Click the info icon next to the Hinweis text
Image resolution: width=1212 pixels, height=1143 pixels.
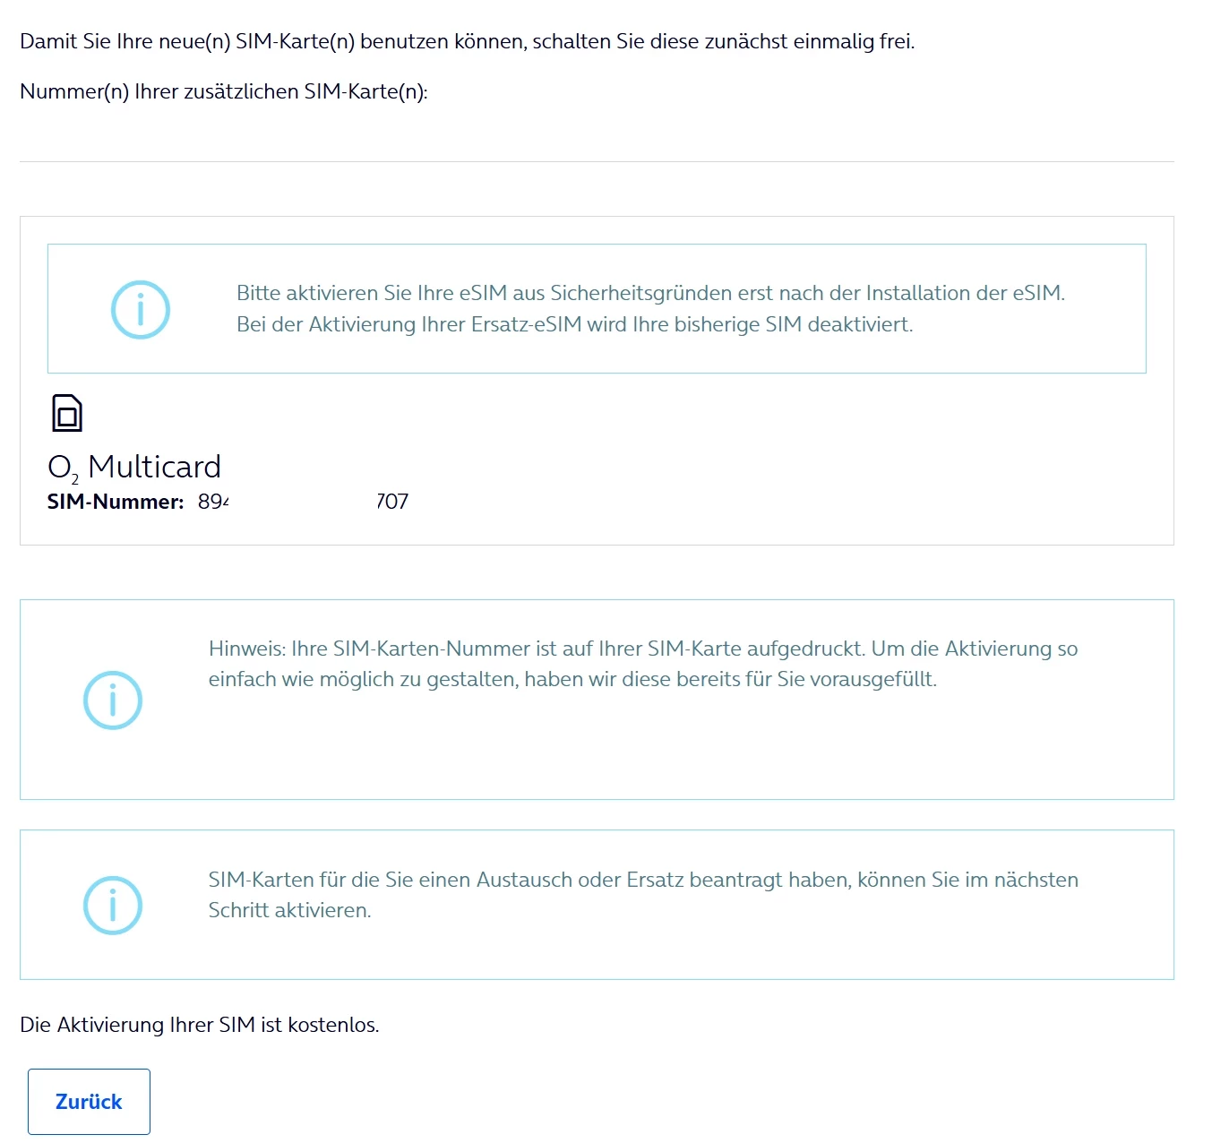113,700
